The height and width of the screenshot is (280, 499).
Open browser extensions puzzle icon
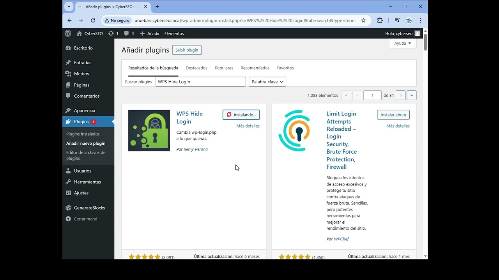tap(380, 21)
